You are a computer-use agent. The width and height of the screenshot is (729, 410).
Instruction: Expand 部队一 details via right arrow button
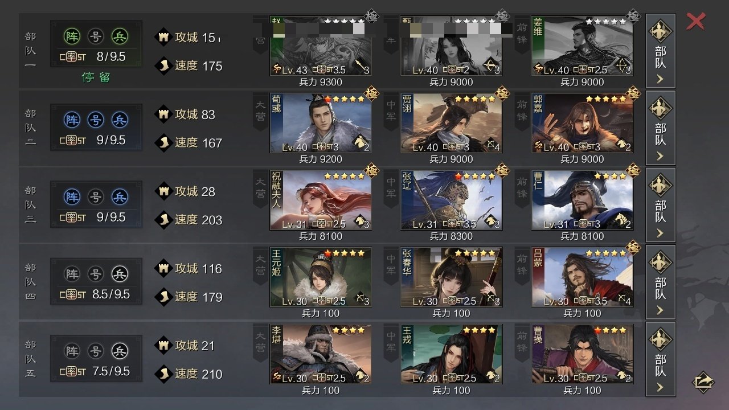pyautogui.click(x=660, y=51)
